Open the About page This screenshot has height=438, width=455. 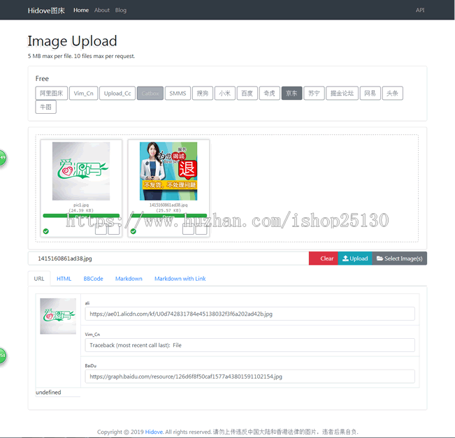102,10
